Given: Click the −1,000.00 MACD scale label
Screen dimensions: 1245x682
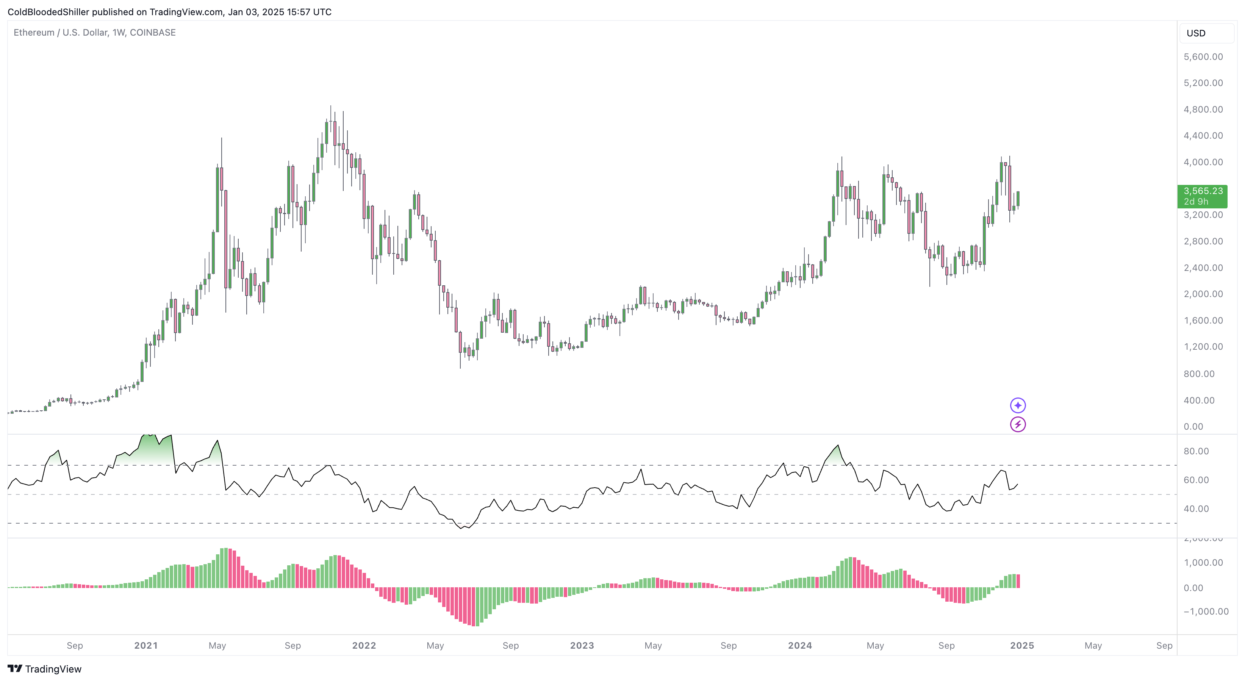Looking at the screenshot, I should click(1206, 612).
